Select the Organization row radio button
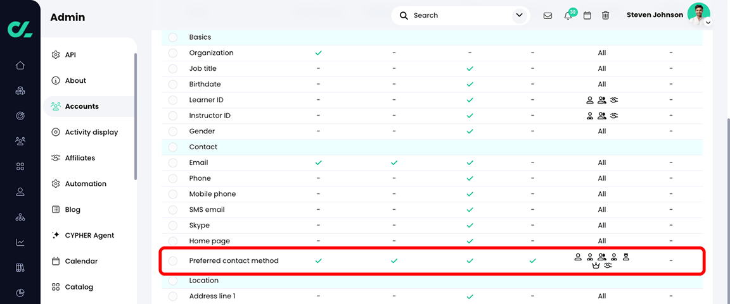The height and width of the screenshot is (304, 730). click(173, 53)
